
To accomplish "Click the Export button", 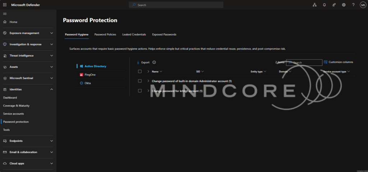I will click(143, 62).
